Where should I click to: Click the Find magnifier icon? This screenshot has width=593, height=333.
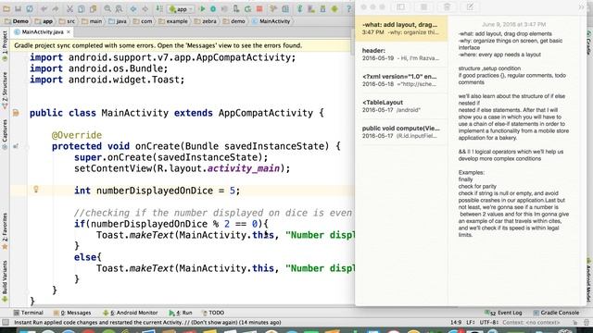coord(107,8)
